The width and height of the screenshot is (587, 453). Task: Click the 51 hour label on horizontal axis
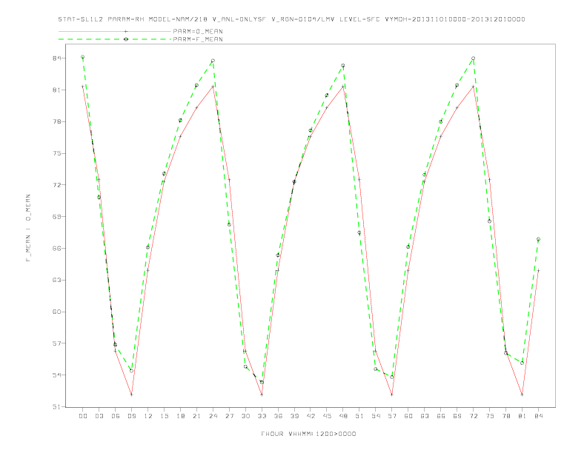pos(359,416)
